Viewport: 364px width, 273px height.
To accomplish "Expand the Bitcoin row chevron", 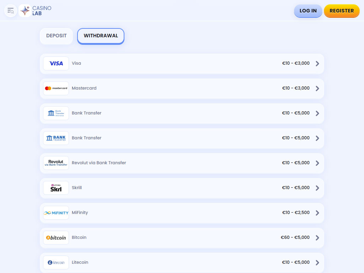I will tap(317, 237).
